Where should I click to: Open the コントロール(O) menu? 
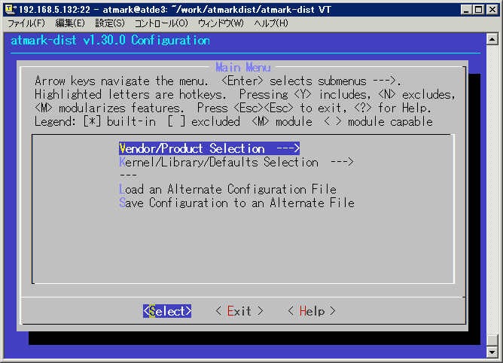pos(161,23)
